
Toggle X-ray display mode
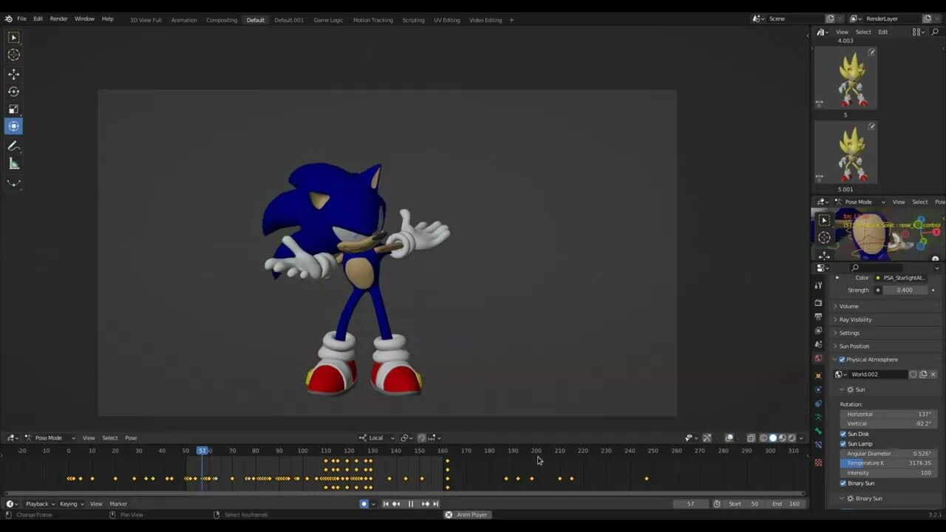(x=752, y=437)
